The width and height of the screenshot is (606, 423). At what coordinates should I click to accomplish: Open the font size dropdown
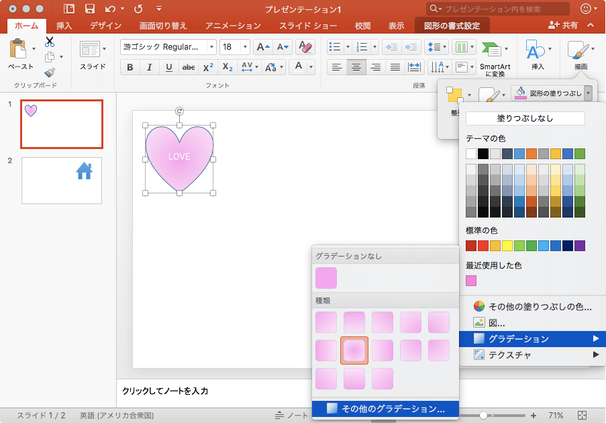coord(246,47)
